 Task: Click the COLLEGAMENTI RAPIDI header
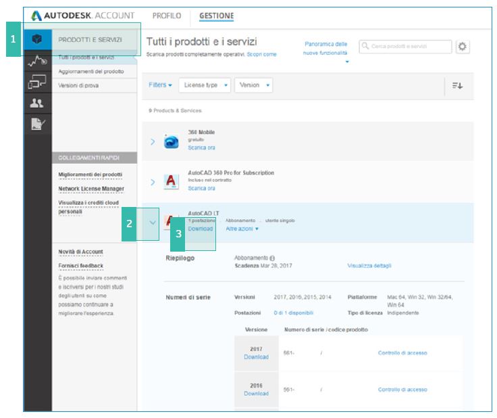tap(95, 158)
